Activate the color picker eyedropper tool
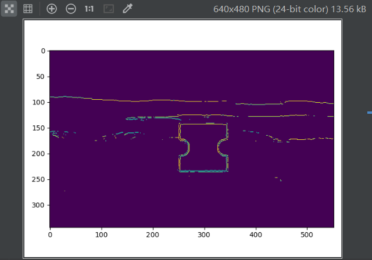372x260 pixels. point(127,9)
